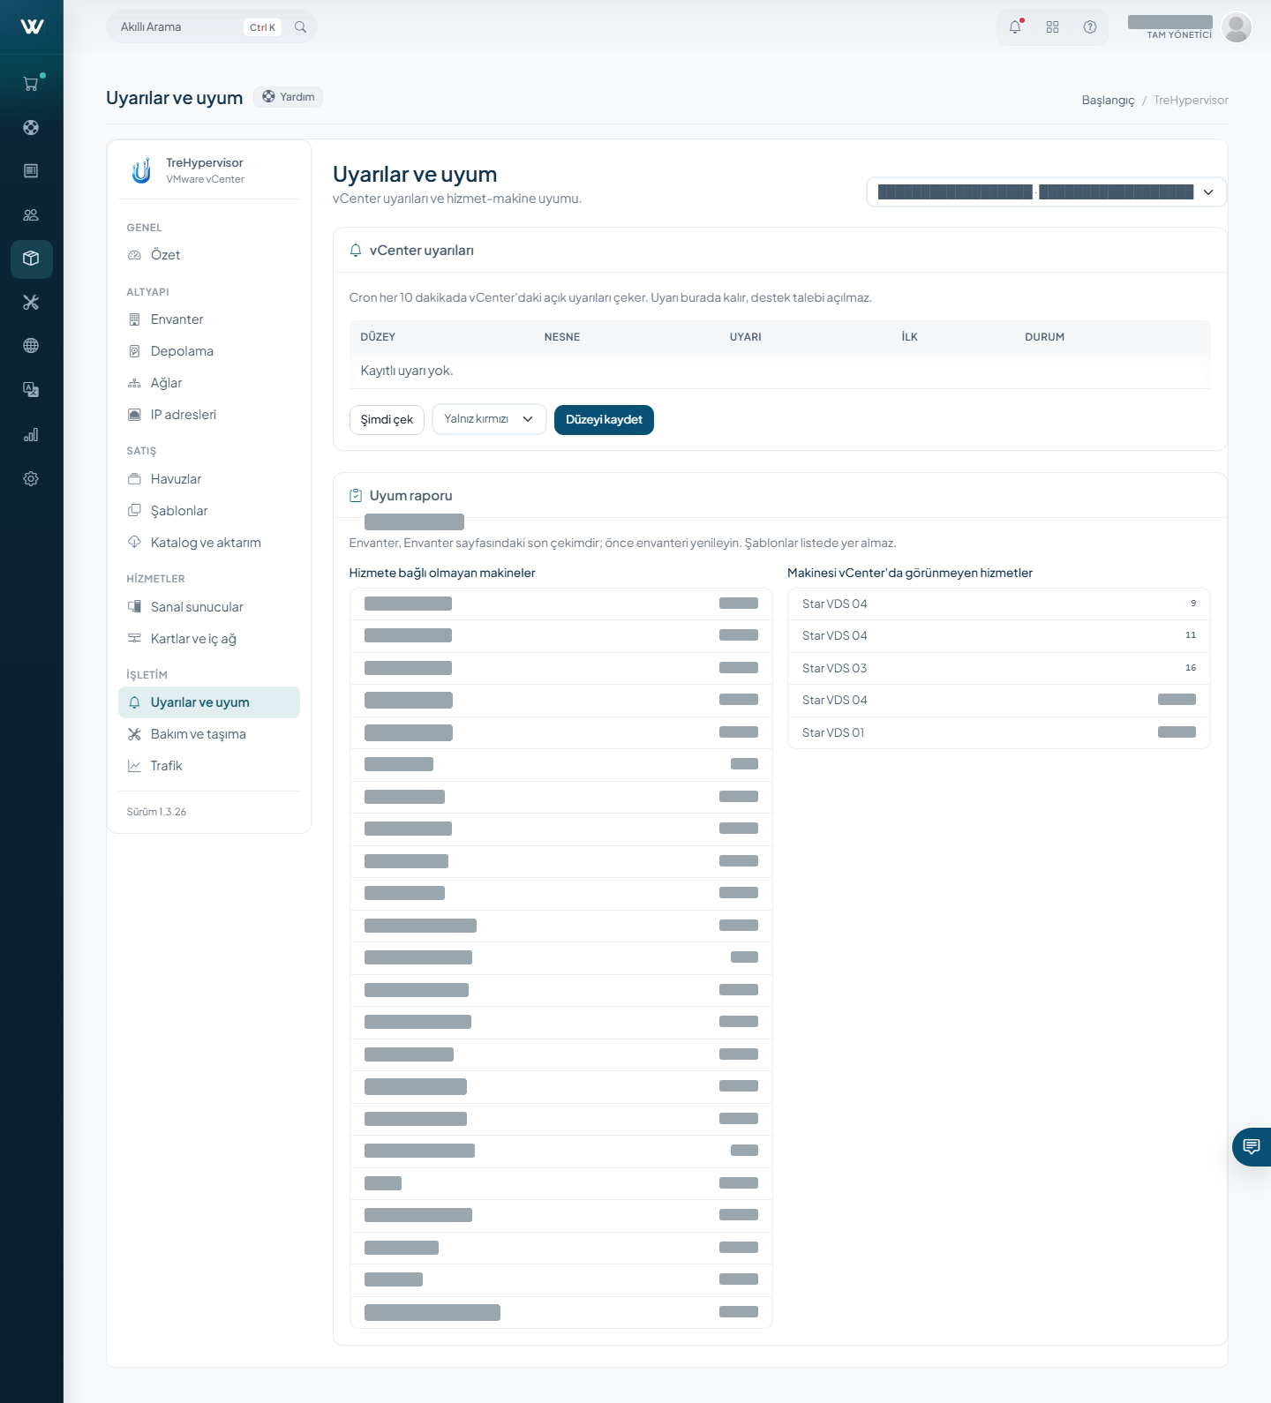
Task: Open Depolama menu item
Action: point(209,351)
